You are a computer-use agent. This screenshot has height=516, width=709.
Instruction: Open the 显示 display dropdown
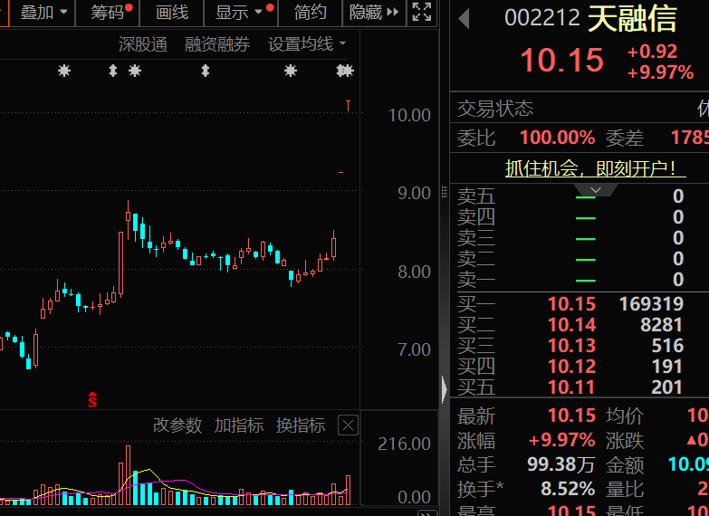coord(239,12)
